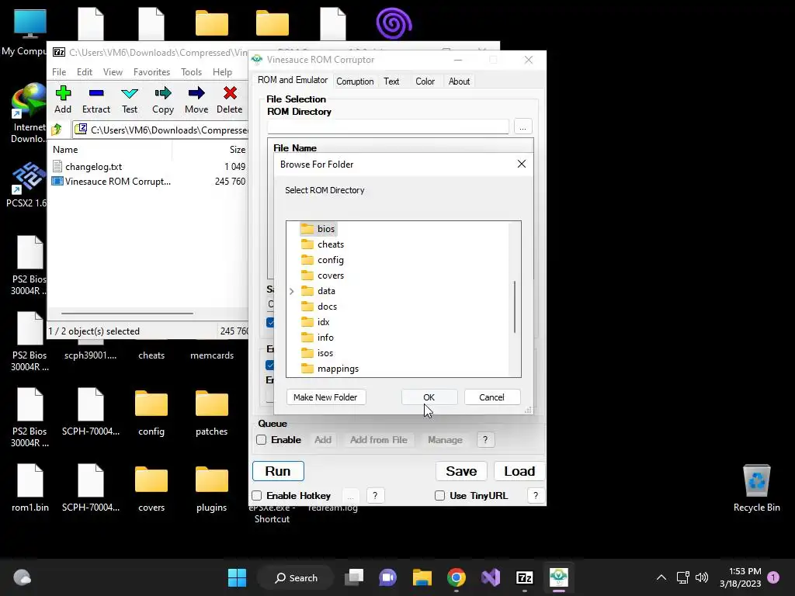The height and width of the screenshot is (596, 795).
Task: Toggle the Use TinyURL checkbox
Action: point(439,496)
